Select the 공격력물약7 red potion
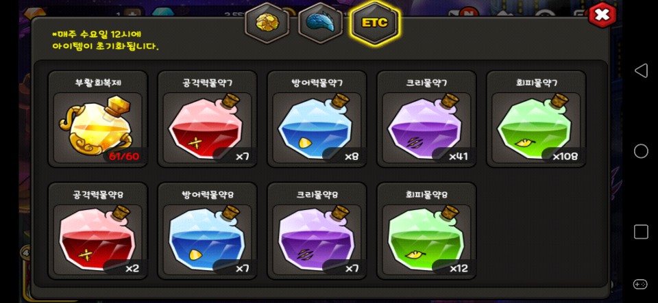 pos(207,119)
